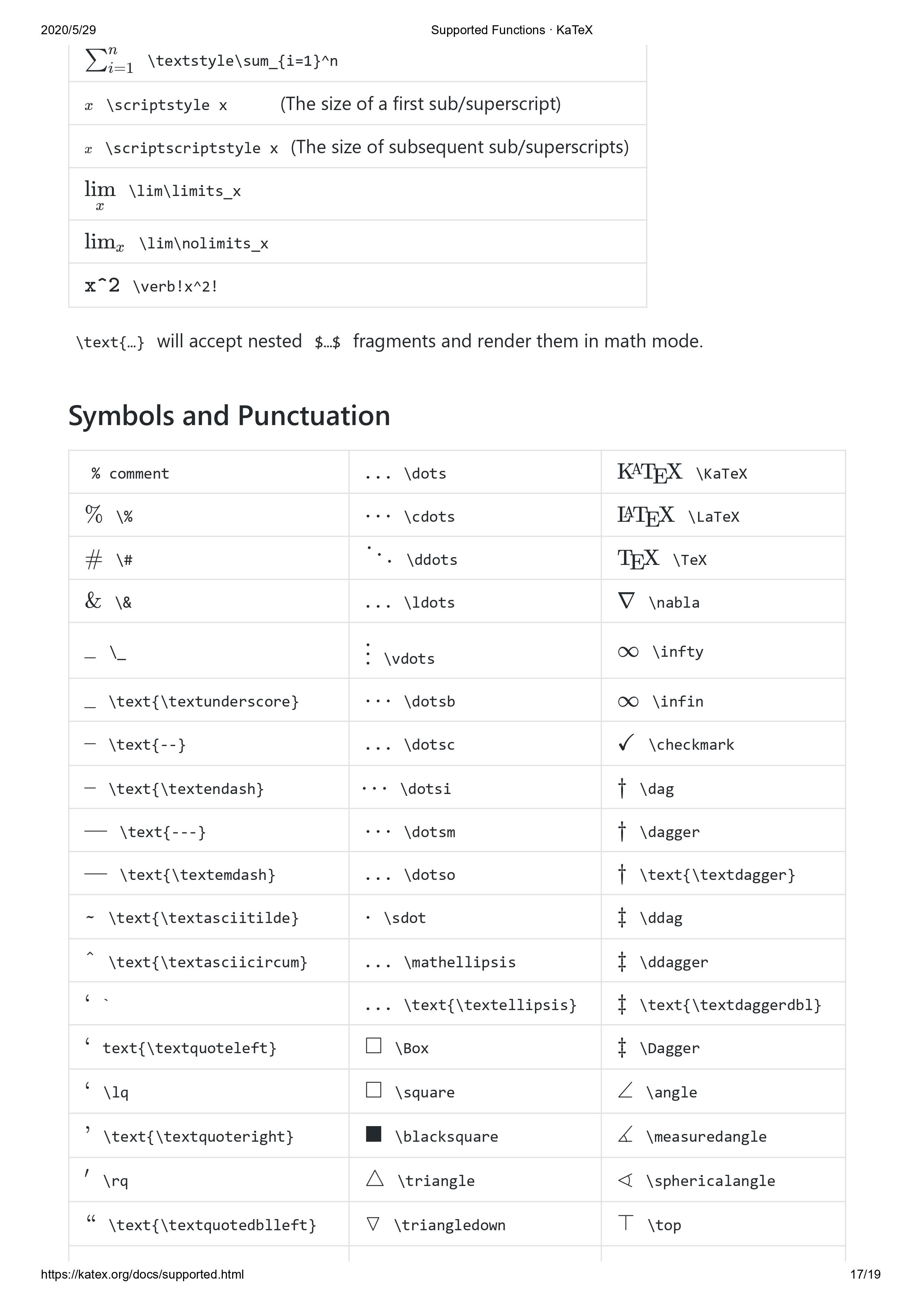Click the KaTeX logo glyph

tap(649, 472)
